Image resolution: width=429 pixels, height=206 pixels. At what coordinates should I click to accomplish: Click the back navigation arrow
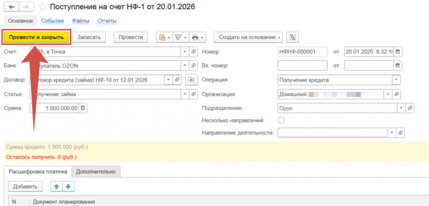[11, 7]
